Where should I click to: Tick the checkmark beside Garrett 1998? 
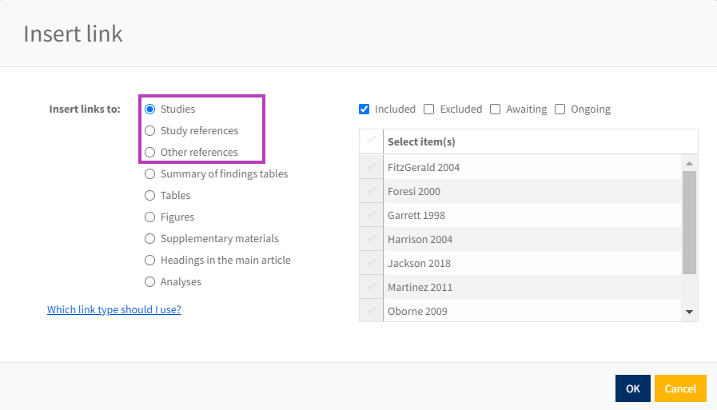[371, 215]
